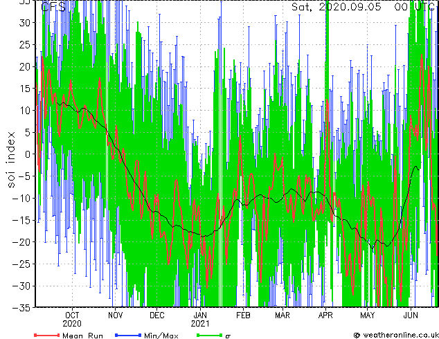Select the APR x-axis label
The height and width of the screenshot is (339, 439).
pos(325,314)
